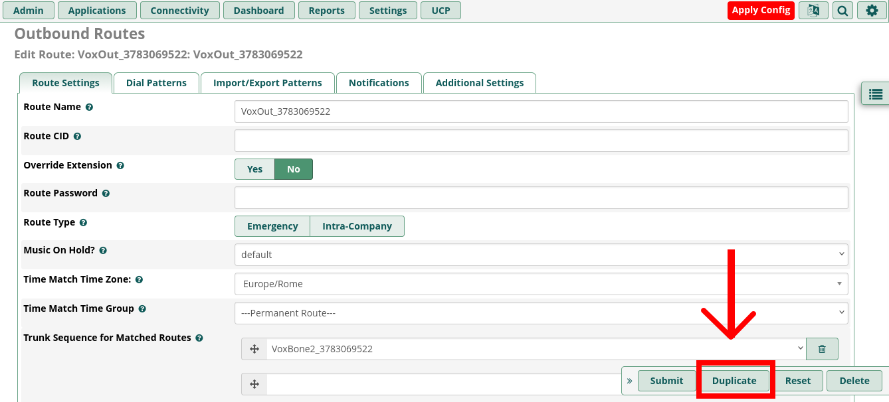Click the gear settings icon top right

872,11
